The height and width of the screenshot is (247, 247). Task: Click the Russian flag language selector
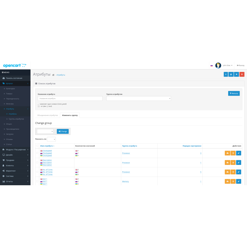tap(212, 65)
